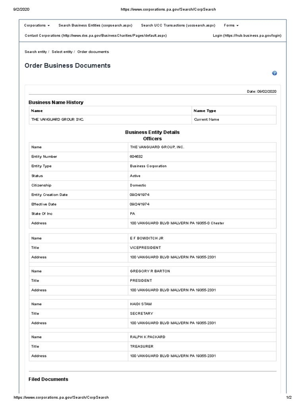Select State Of Inc value PA
Image resolution: width=305 pixels, height=407 pixels.
click(132, 214)
